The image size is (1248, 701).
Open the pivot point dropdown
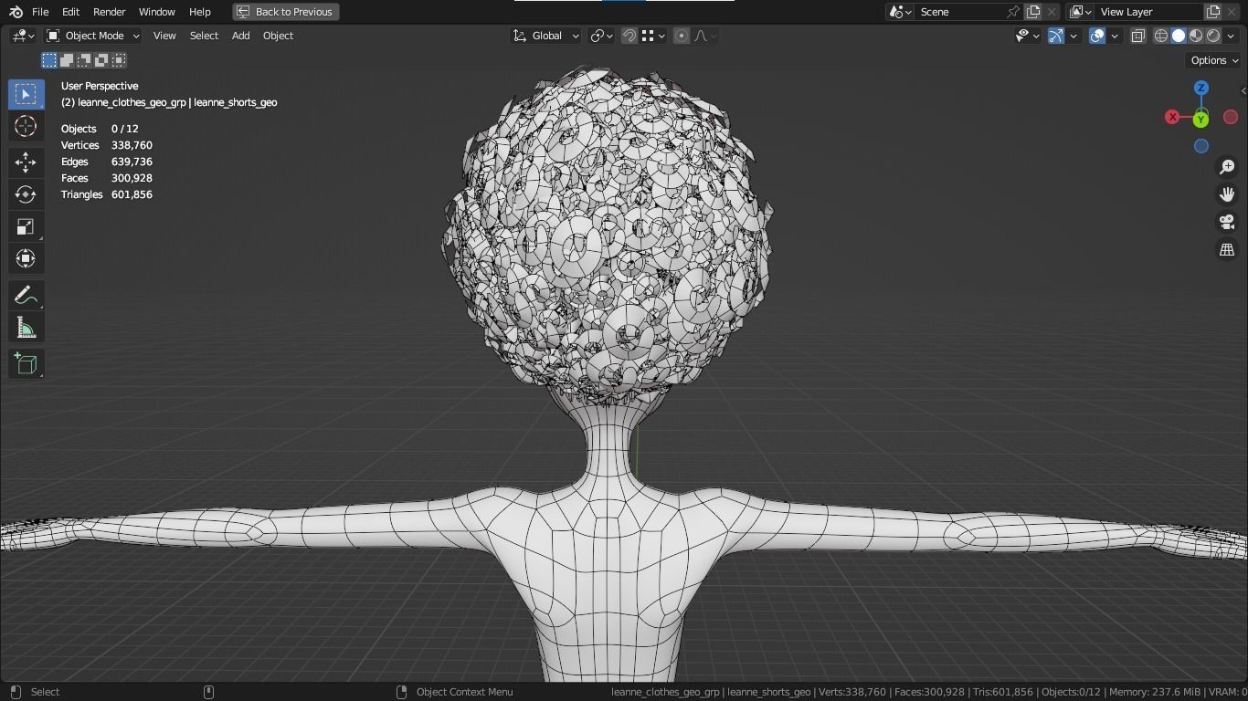point(601,36)
